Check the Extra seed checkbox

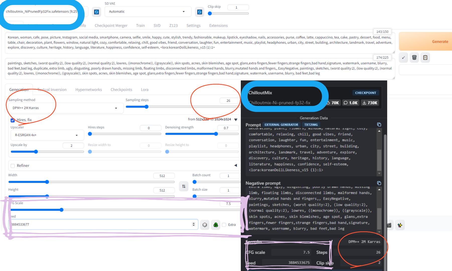[x=224, y=225]
